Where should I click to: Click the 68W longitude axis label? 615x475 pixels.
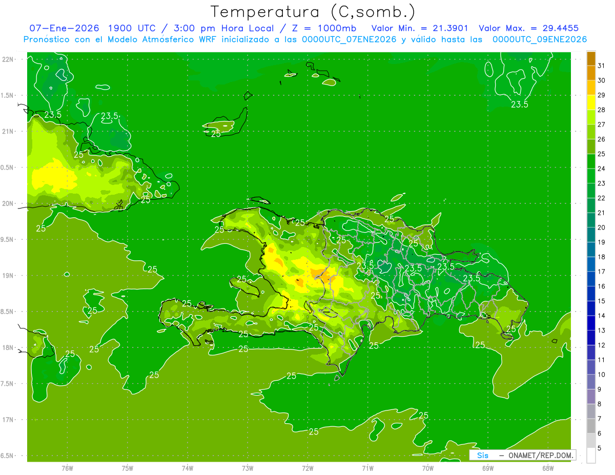[548, 468]
